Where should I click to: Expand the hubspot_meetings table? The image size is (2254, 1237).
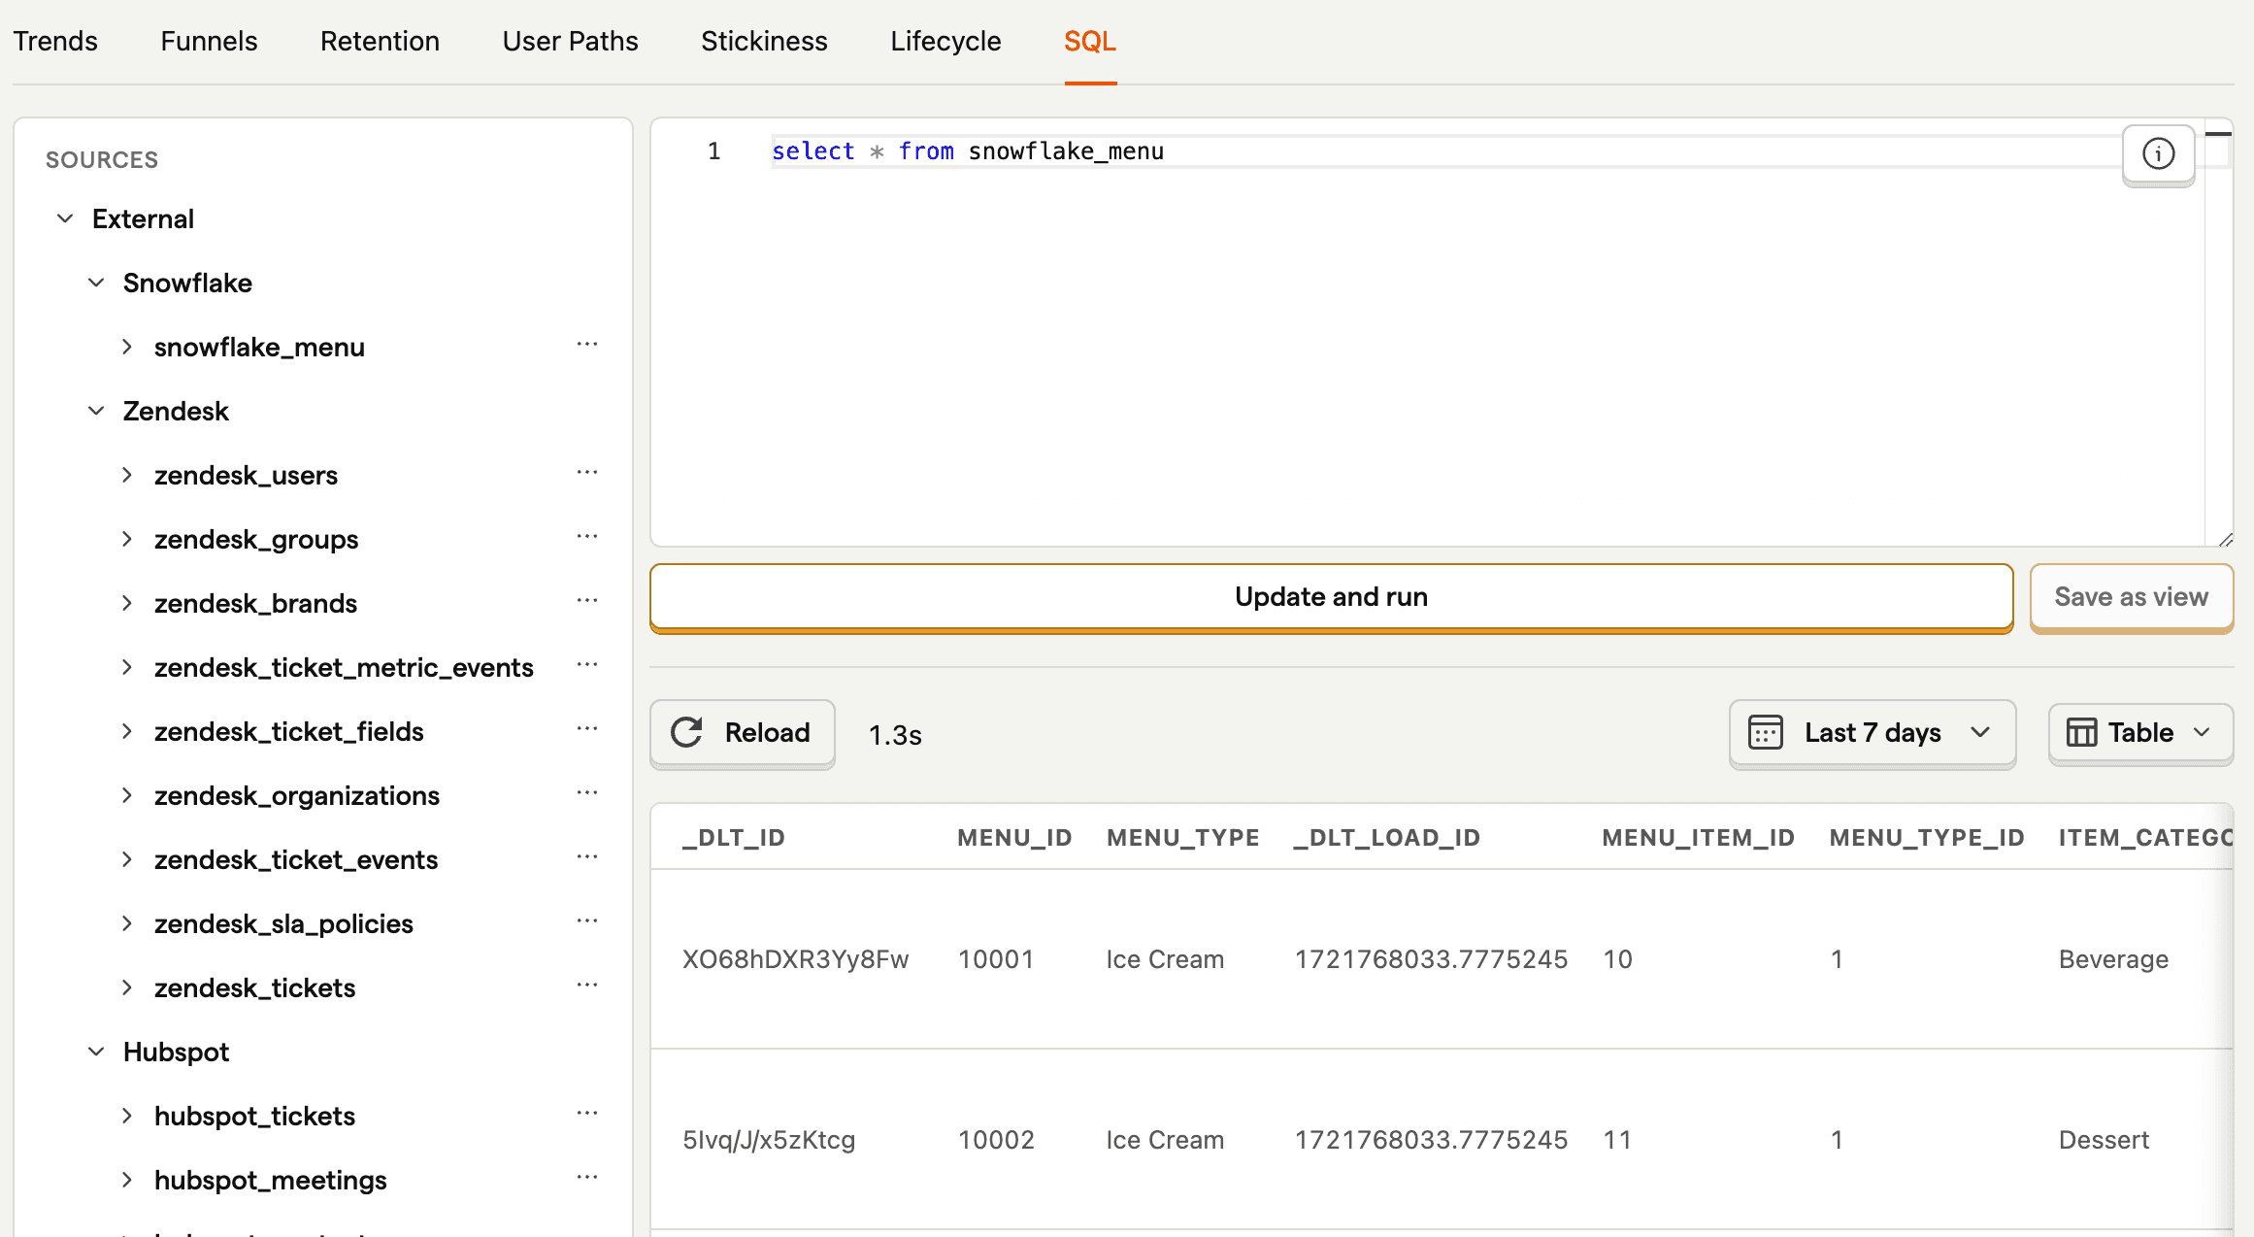pos(127,1180)
